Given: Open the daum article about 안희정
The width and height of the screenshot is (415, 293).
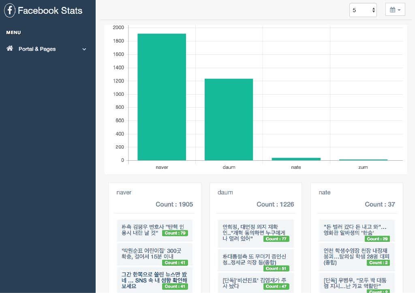Looking at the screenshot, I should 256,233.
